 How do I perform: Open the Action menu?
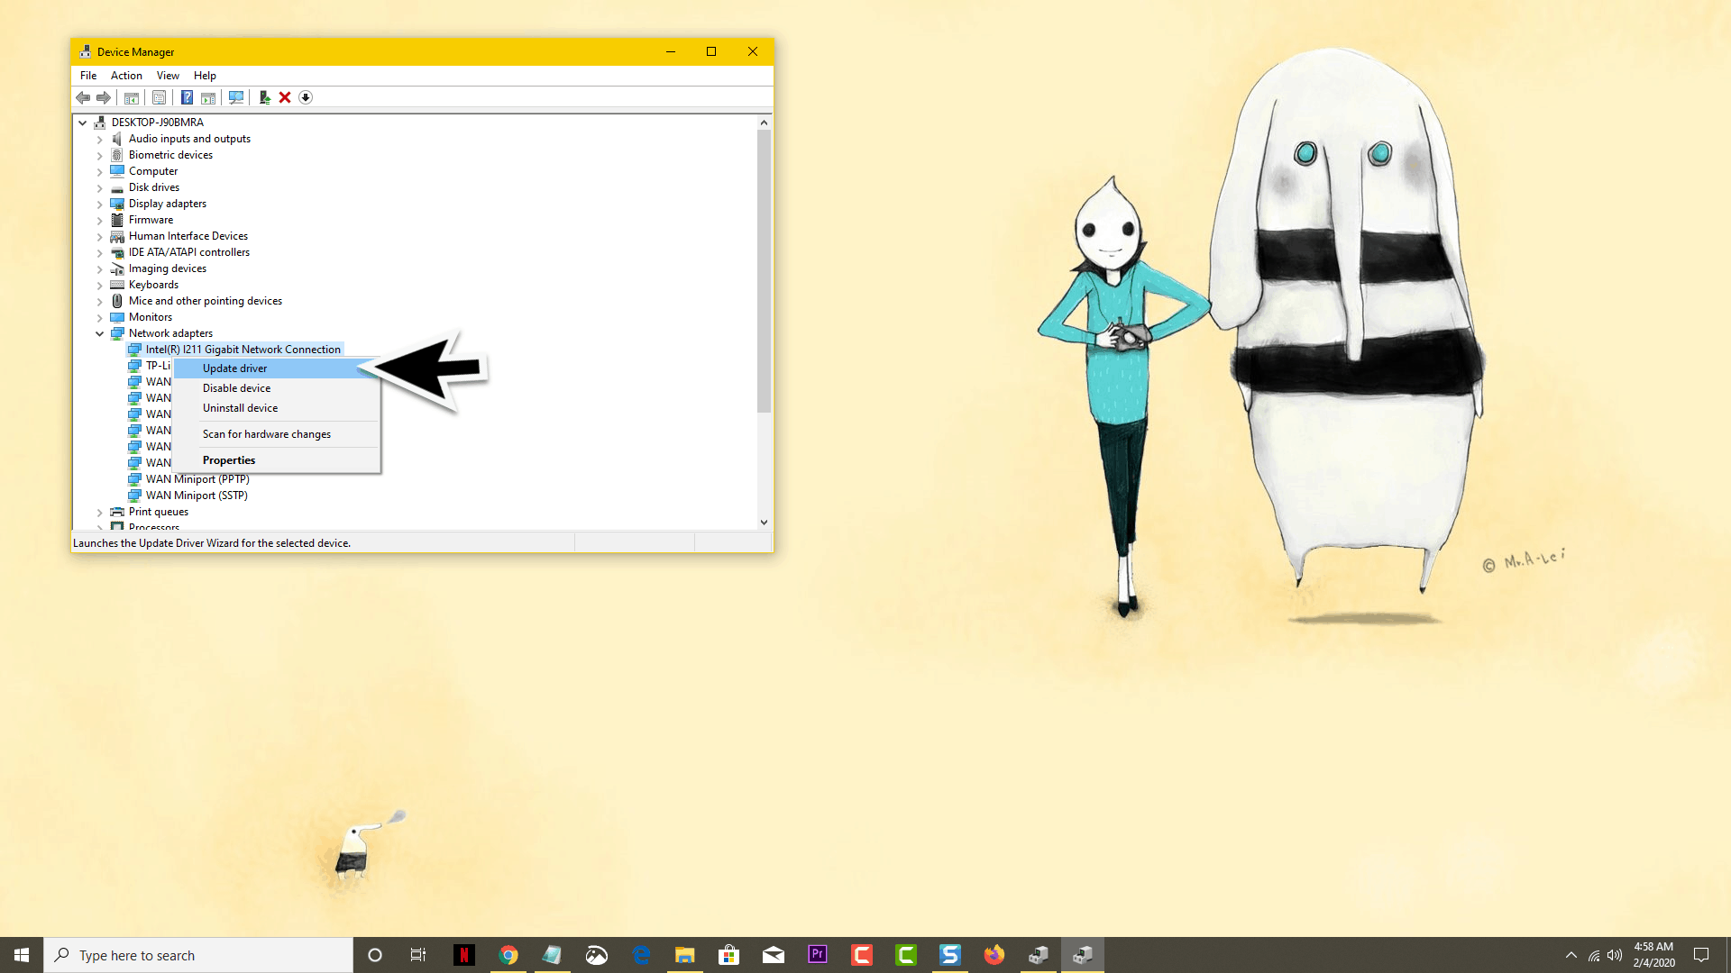pyautogui.click(x=126, y=76)
